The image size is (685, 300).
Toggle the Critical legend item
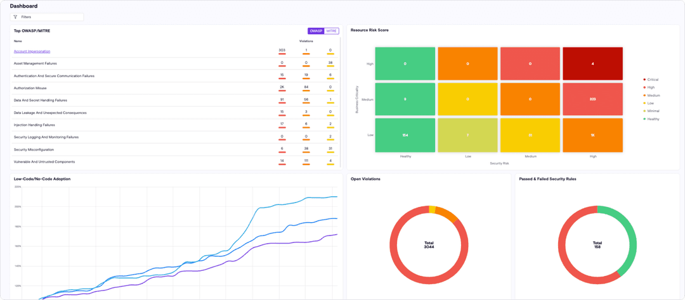click(652, 80)
